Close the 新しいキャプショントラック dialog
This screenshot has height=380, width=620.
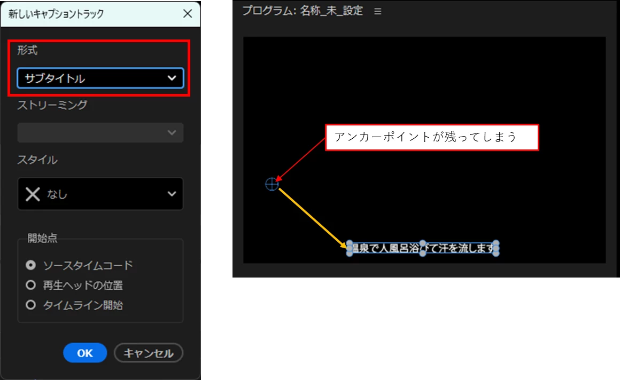point(188,13)
